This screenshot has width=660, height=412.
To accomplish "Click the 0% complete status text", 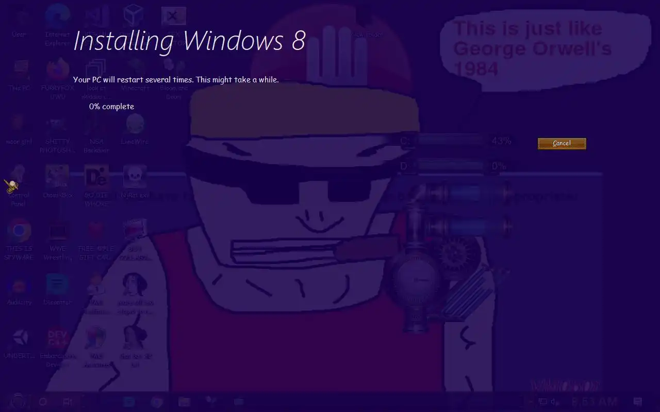I will tap(111, 107).
